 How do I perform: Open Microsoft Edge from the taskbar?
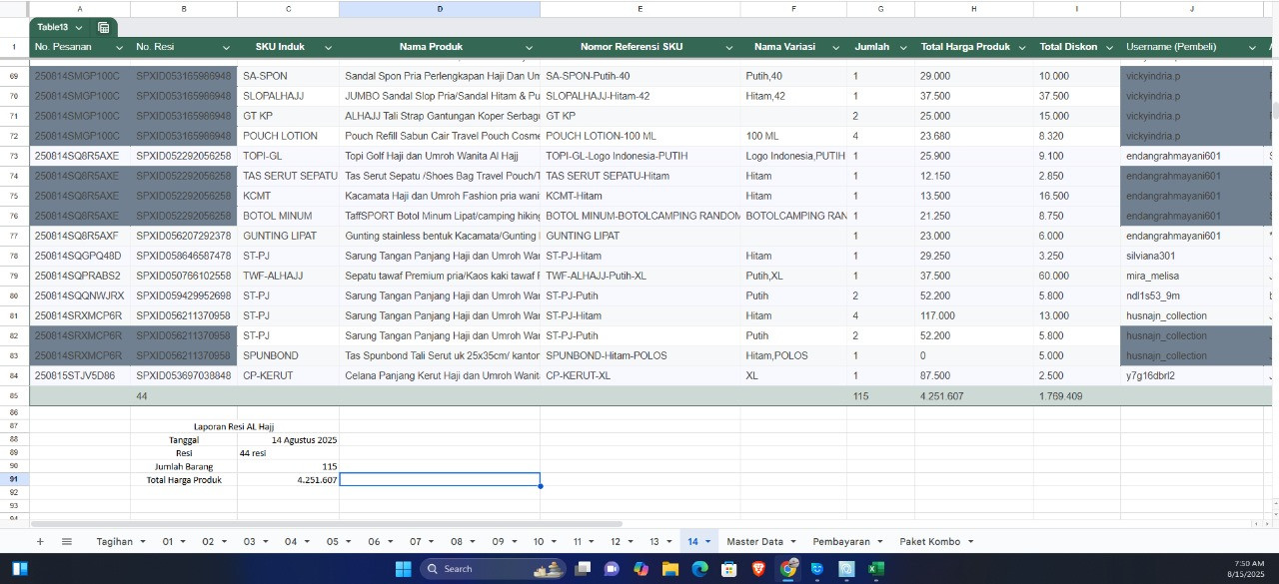coord(699,569)
